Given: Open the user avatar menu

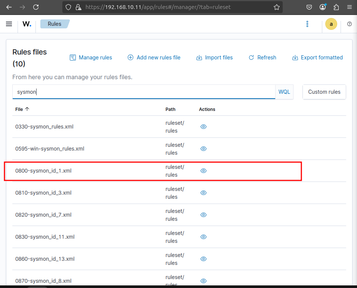Looking at the screenshot, I should pos(331,24).
